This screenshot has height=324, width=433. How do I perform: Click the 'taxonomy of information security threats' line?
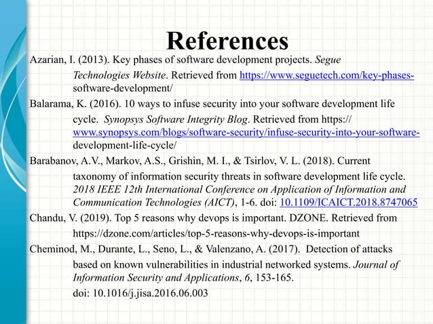(x=239, y=176)
